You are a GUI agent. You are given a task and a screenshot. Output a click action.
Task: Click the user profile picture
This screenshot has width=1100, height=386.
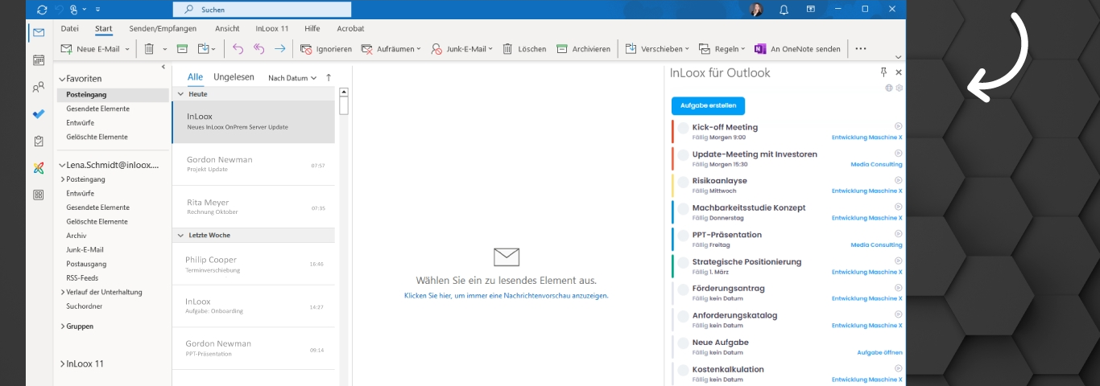pyautogui.click(x=756, y=10)
